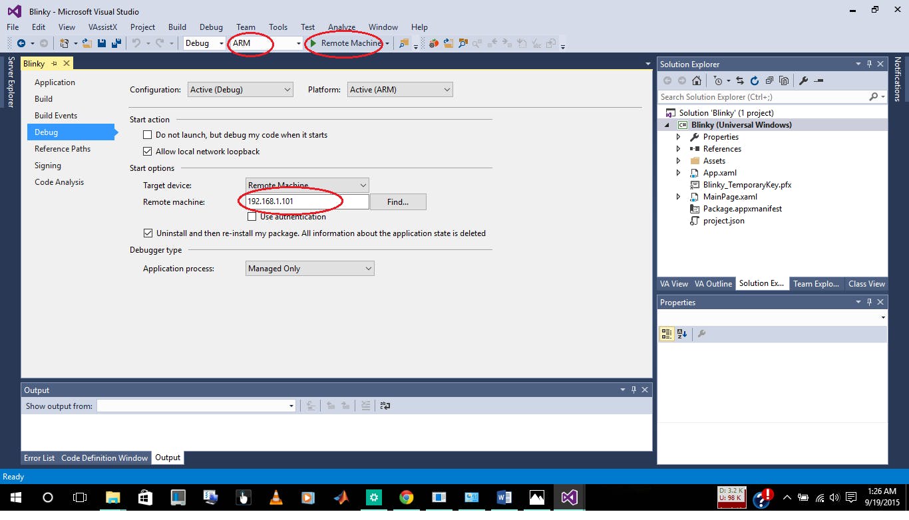Uncheck 'Uninstall and then re-install my package'
This screenshot has height=520, width=909.
click(x=148, y=233)
